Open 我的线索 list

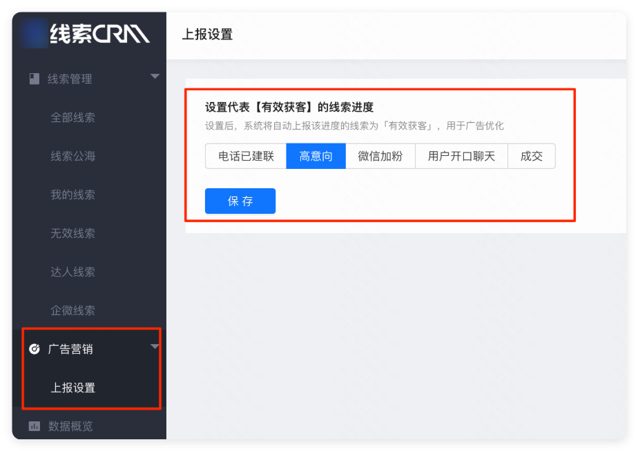click(72, 195)
